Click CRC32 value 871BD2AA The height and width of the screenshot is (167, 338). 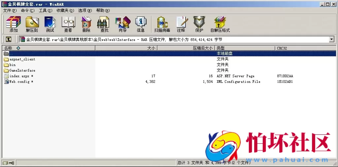click(x=285, y=76)
